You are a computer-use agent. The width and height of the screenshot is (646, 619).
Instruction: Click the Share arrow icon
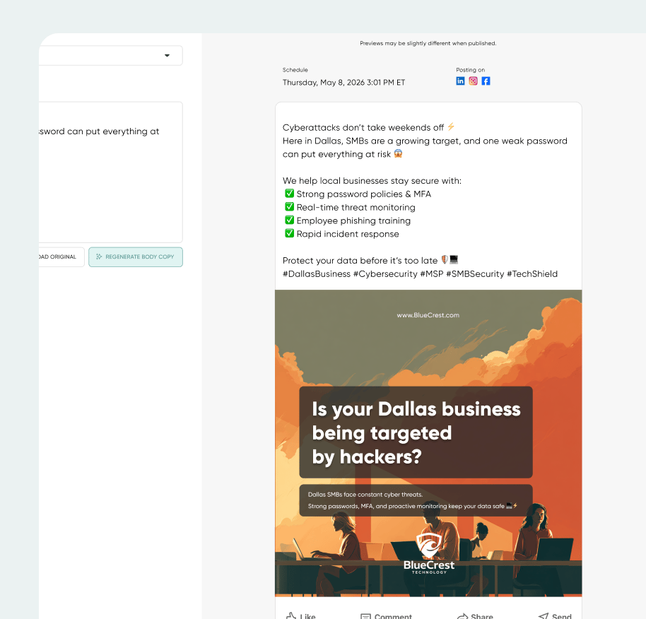[462, 615]
